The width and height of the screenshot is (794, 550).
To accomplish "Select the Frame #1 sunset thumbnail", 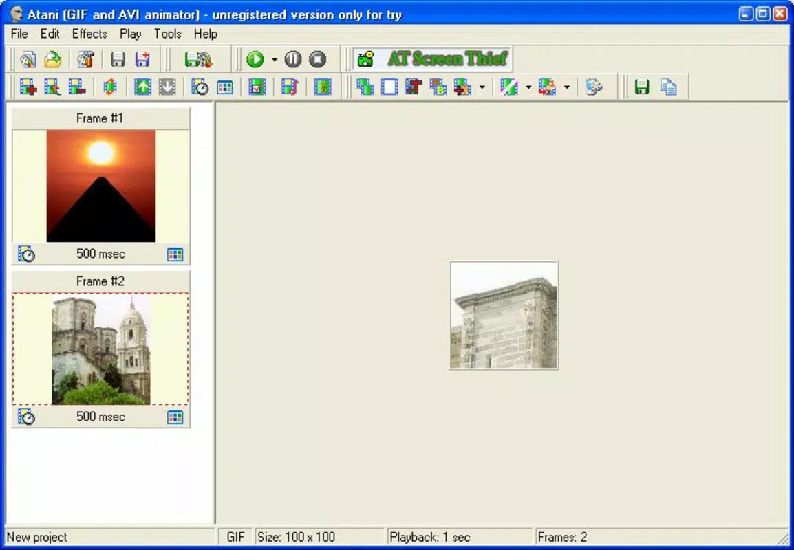I will 100,186.
